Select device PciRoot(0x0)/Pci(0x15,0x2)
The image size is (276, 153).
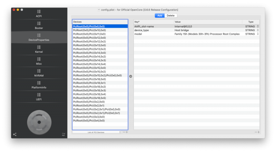tap(100, 72)
